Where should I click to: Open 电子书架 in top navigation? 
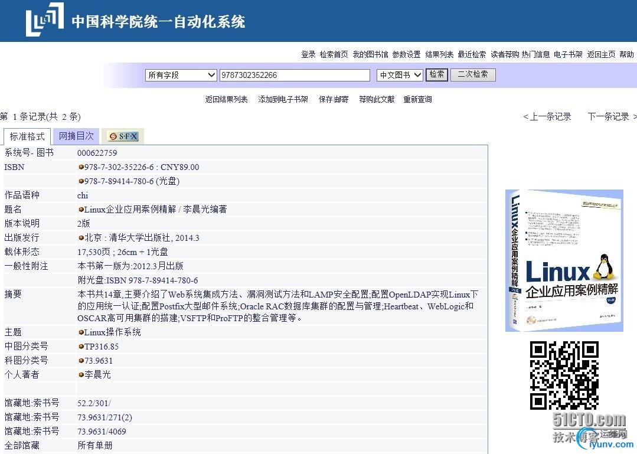coord(568,54)
